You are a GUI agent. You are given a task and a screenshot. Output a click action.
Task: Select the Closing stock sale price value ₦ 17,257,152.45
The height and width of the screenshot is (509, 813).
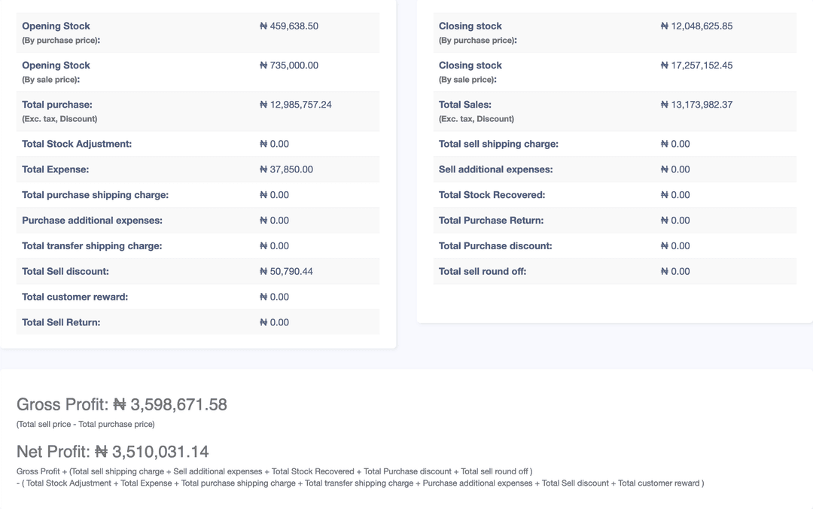point(697,66)
